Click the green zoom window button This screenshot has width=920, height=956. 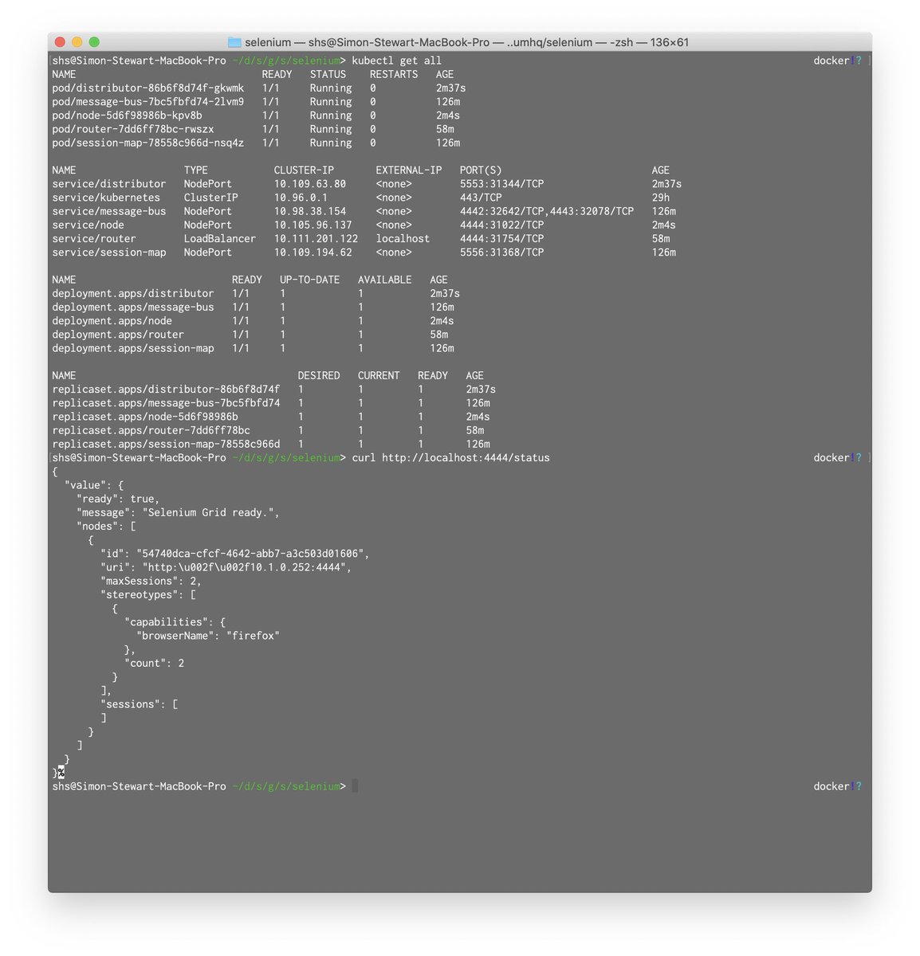click(94, 42)
